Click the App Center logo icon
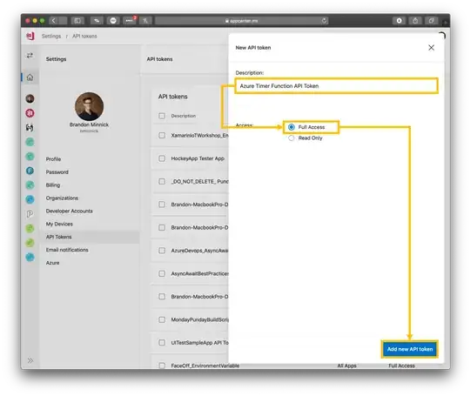The image size is (470, 396). [30, 36]
